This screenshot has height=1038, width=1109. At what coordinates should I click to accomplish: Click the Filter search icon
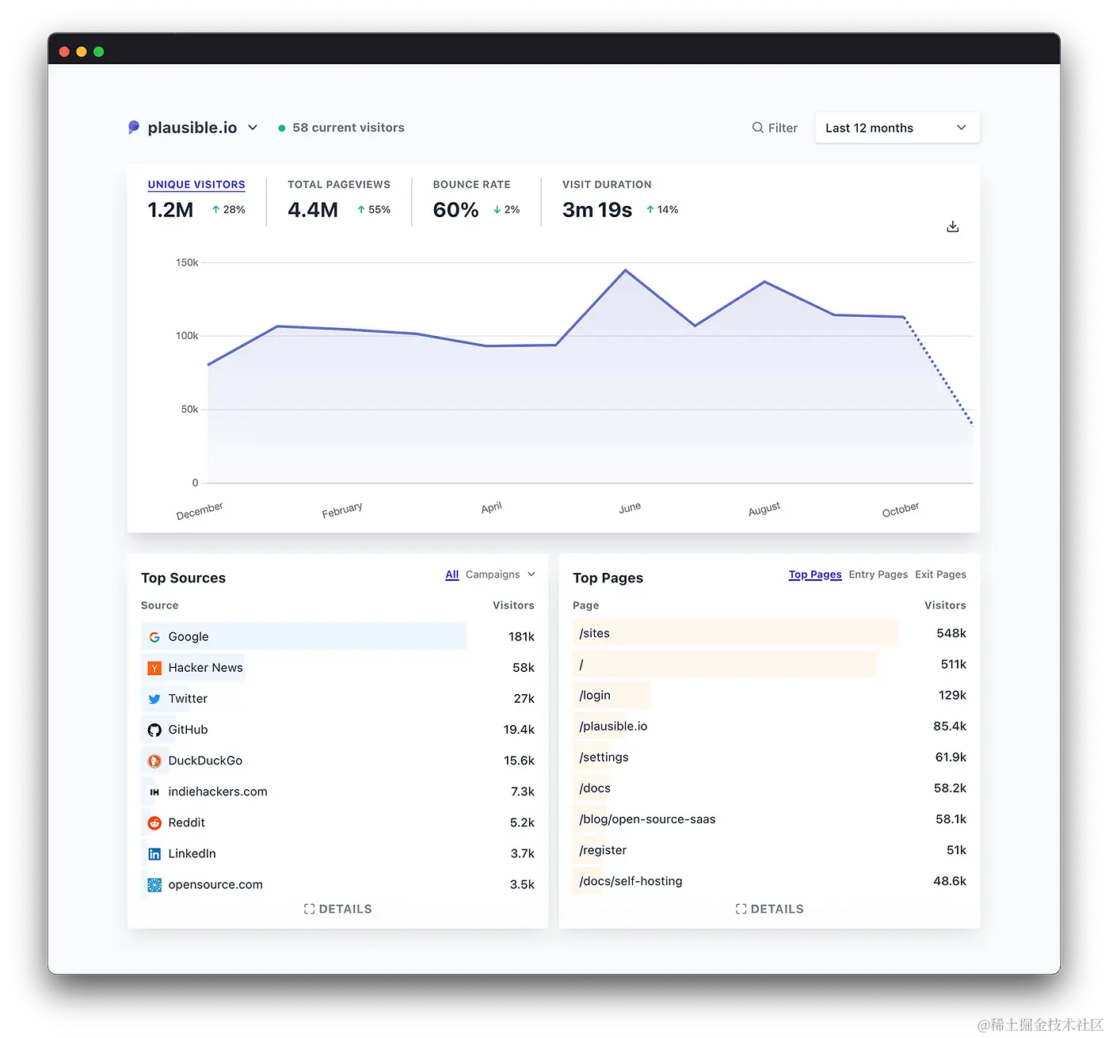click(758, 128)
